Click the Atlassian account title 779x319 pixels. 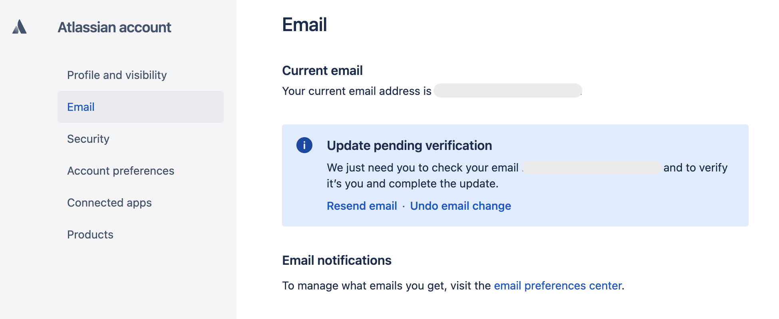point(114,27)
